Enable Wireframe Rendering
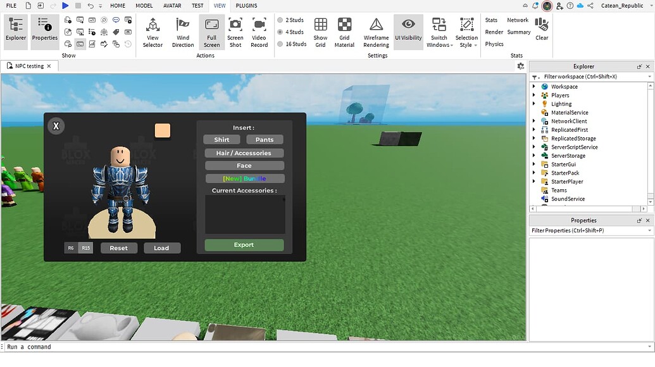655x367 pixels. click(375, 32)
